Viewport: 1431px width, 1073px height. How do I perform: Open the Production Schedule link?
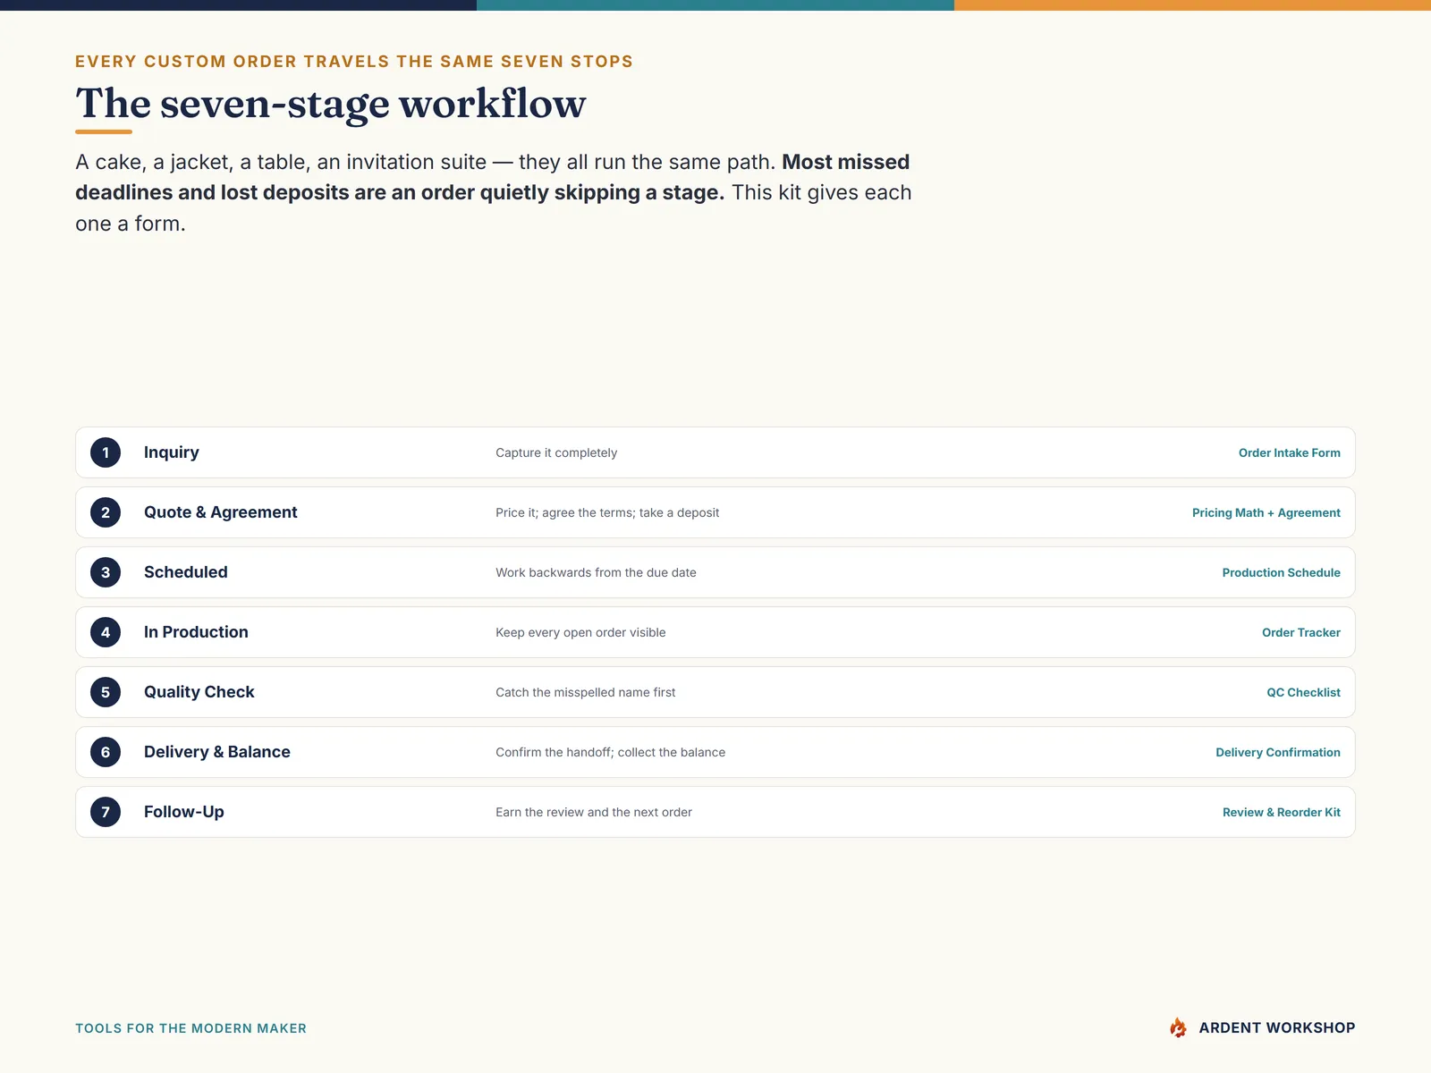coord(1281,572)
